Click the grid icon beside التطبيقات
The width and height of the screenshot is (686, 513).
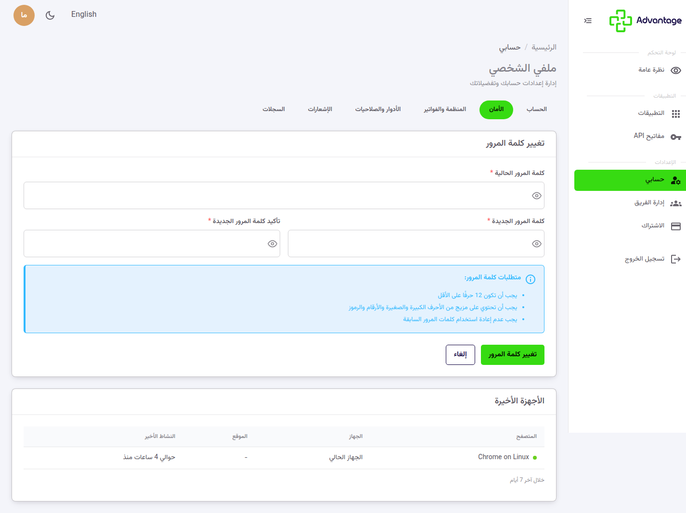pyautogui.click(x=676, y=113)
